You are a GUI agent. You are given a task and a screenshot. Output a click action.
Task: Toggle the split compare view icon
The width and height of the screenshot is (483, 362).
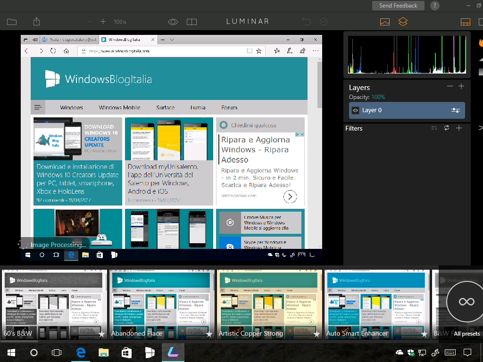pyautogui.click(x=192, y=22)
